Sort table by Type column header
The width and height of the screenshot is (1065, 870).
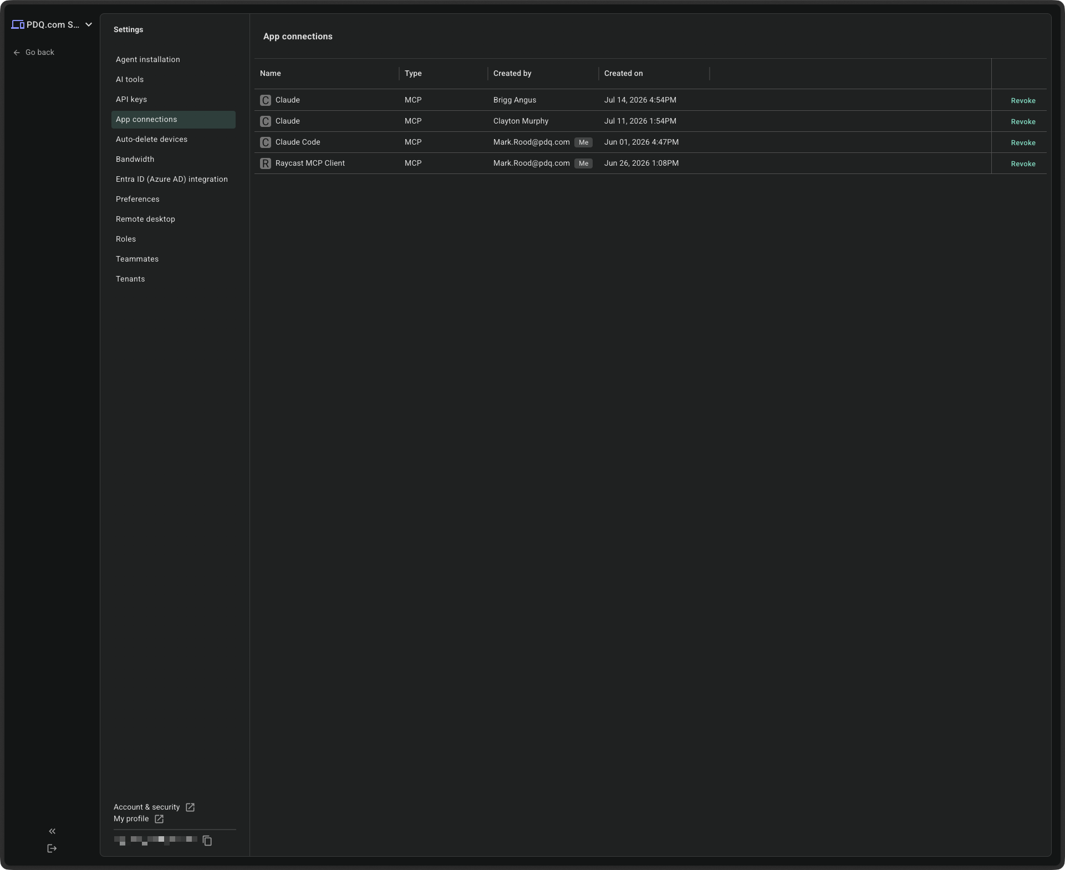[413, 74]
